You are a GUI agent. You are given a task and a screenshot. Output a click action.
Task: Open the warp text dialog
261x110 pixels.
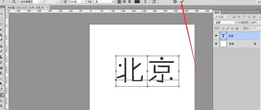click(145, 2)
